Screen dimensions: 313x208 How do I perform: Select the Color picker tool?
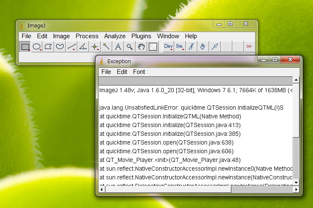coord(153,47)
